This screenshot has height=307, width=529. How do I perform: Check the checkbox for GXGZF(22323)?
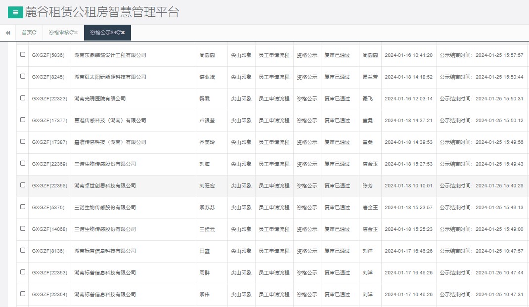pyautogui.click(x=22, y=98)
